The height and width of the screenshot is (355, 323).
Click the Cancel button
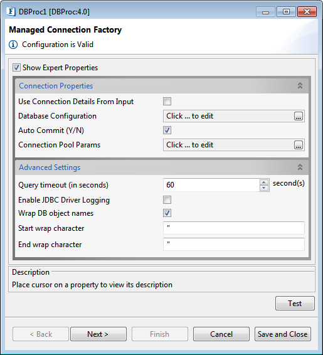(x=221, y=334)
